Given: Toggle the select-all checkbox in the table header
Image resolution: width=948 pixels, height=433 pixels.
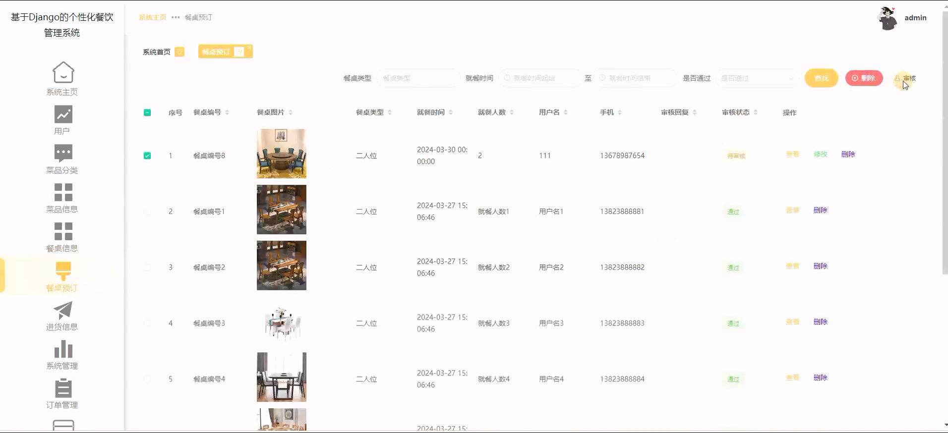Looking at the screenshot, I should [x=147, y=112].
